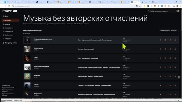Add Безупречно любимые track with plus icon

click(160, 67)
